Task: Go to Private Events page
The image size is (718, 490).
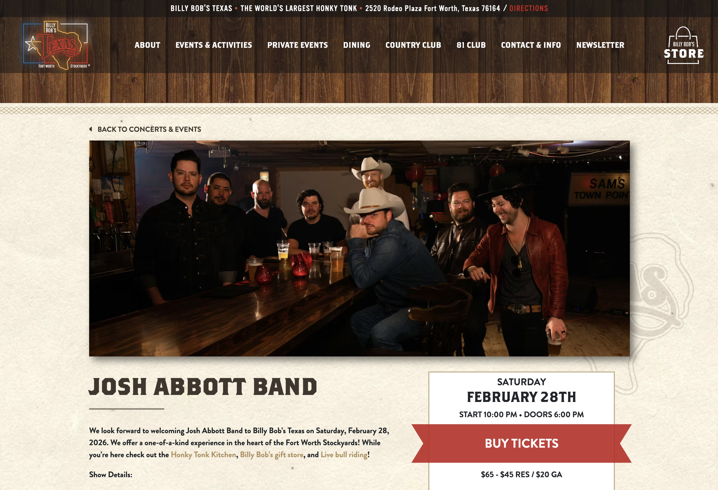Action: (x=298, y=45)
